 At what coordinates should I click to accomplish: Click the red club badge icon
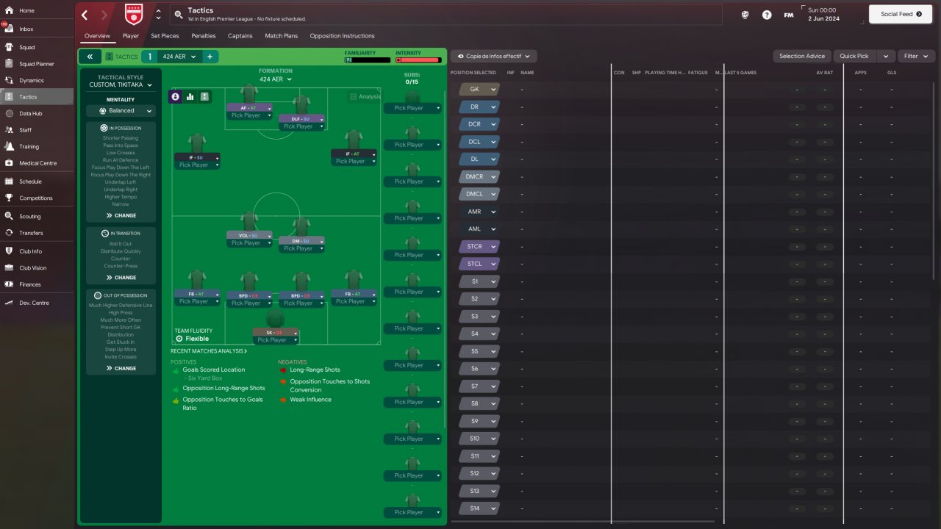coord(134,15)
